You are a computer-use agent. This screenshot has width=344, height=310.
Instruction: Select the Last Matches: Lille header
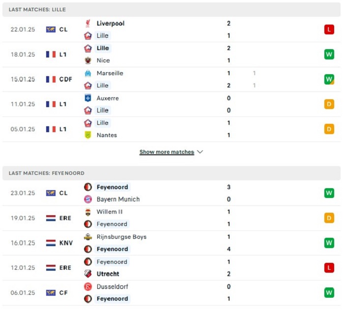click(172, 10)
